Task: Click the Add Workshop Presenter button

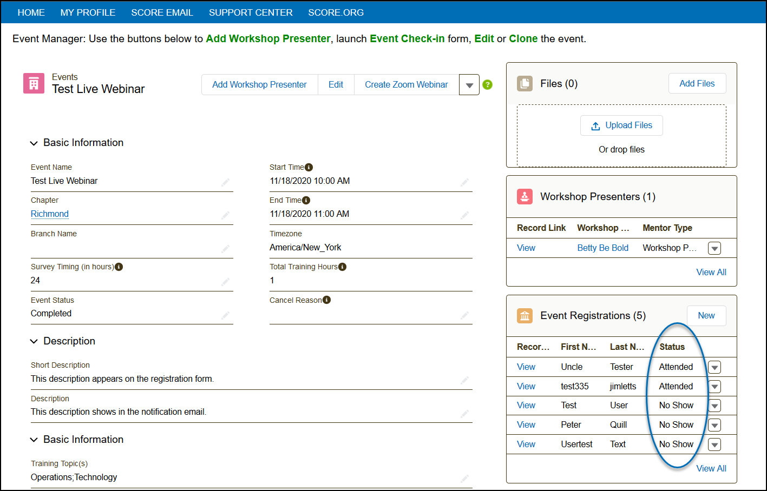Action: pos(259,85)
